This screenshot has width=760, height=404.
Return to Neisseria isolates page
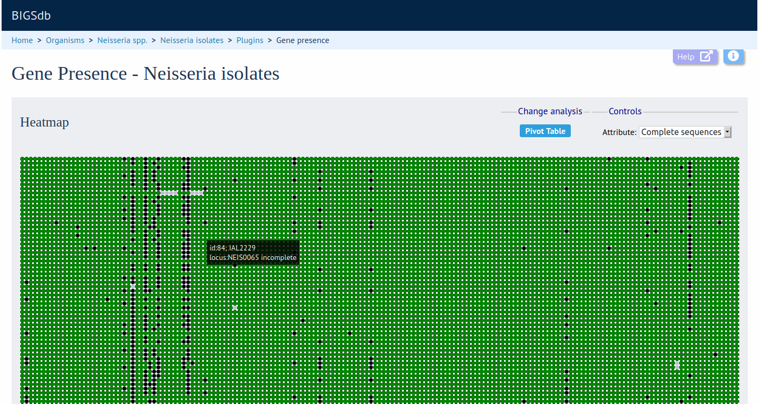point(192,40)
